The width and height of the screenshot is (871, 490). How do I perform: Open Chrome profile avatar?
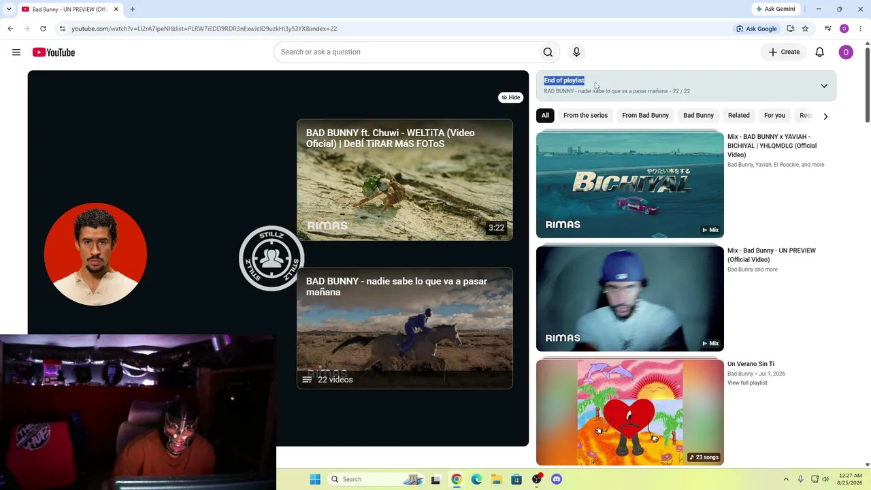(844, 29)
